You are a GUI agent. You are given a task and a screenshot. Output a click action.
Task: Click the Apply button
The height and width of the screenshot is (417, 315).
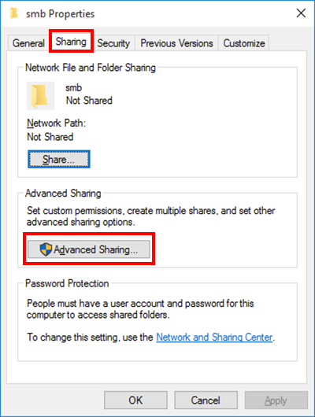pyautogui.click(x=276, y=400)
